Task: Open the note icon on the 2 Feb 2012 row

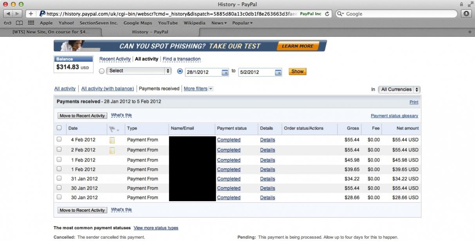Action: pyautogui.click(x=112, y=150)
